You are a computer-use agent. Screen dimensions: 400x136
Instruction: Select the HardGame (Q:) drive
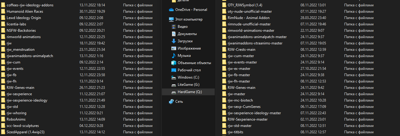tap(188, 92)
